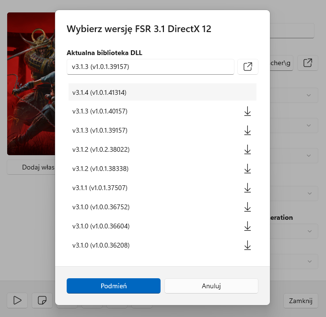Click game cover art thumbnail
The width and height of the screenshot is (326, 317).
pos(31,84)
